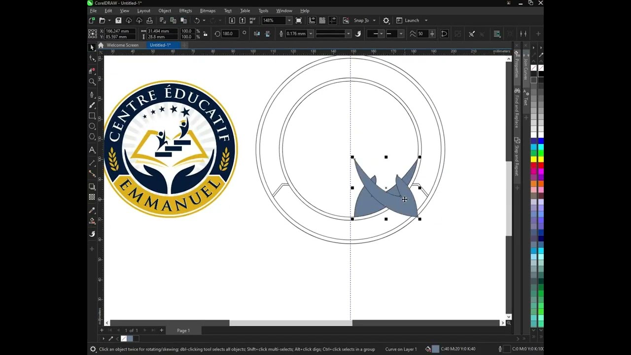Select the Drop Shadow tool
Image resolution: width=631 pixels, height=355 pixels.
92,186
